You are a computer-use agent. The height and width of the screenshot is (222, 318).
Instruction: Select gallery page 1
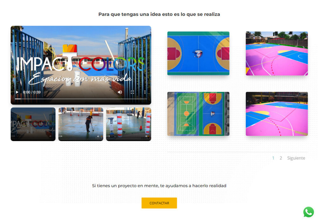(273, 158)
